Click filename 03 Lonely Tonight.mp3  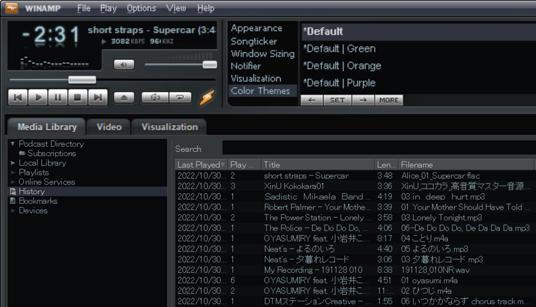442,217
